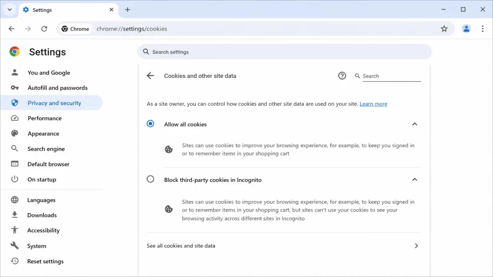The image size is (493, 277).
Task: Open Default browser settings
Action: pos(48,164)
